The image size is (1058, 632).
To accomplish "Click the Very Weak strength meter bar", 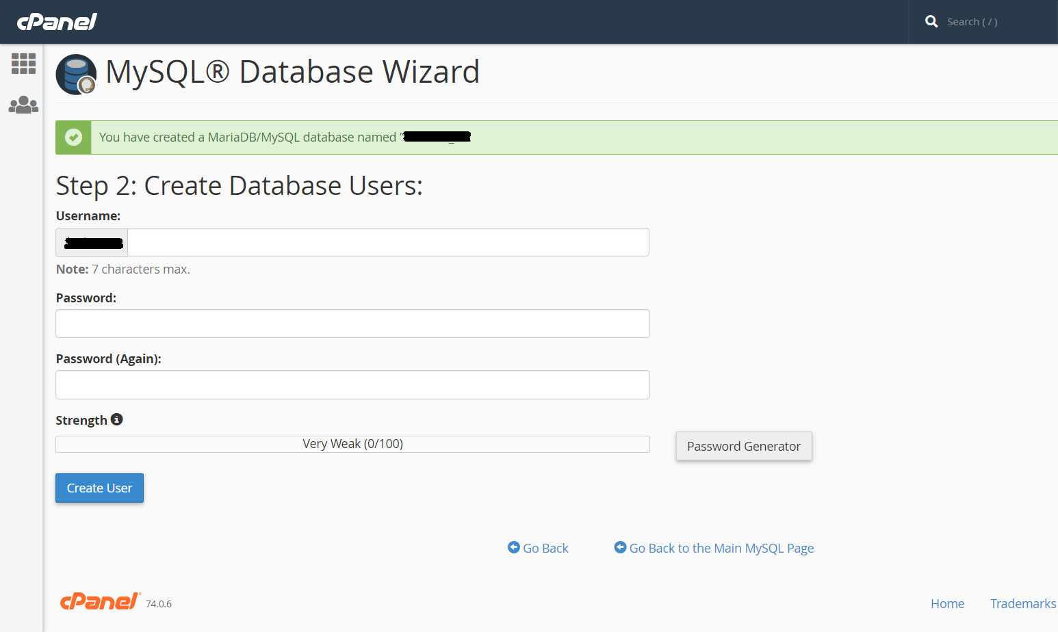I will (x=352, y=444).
